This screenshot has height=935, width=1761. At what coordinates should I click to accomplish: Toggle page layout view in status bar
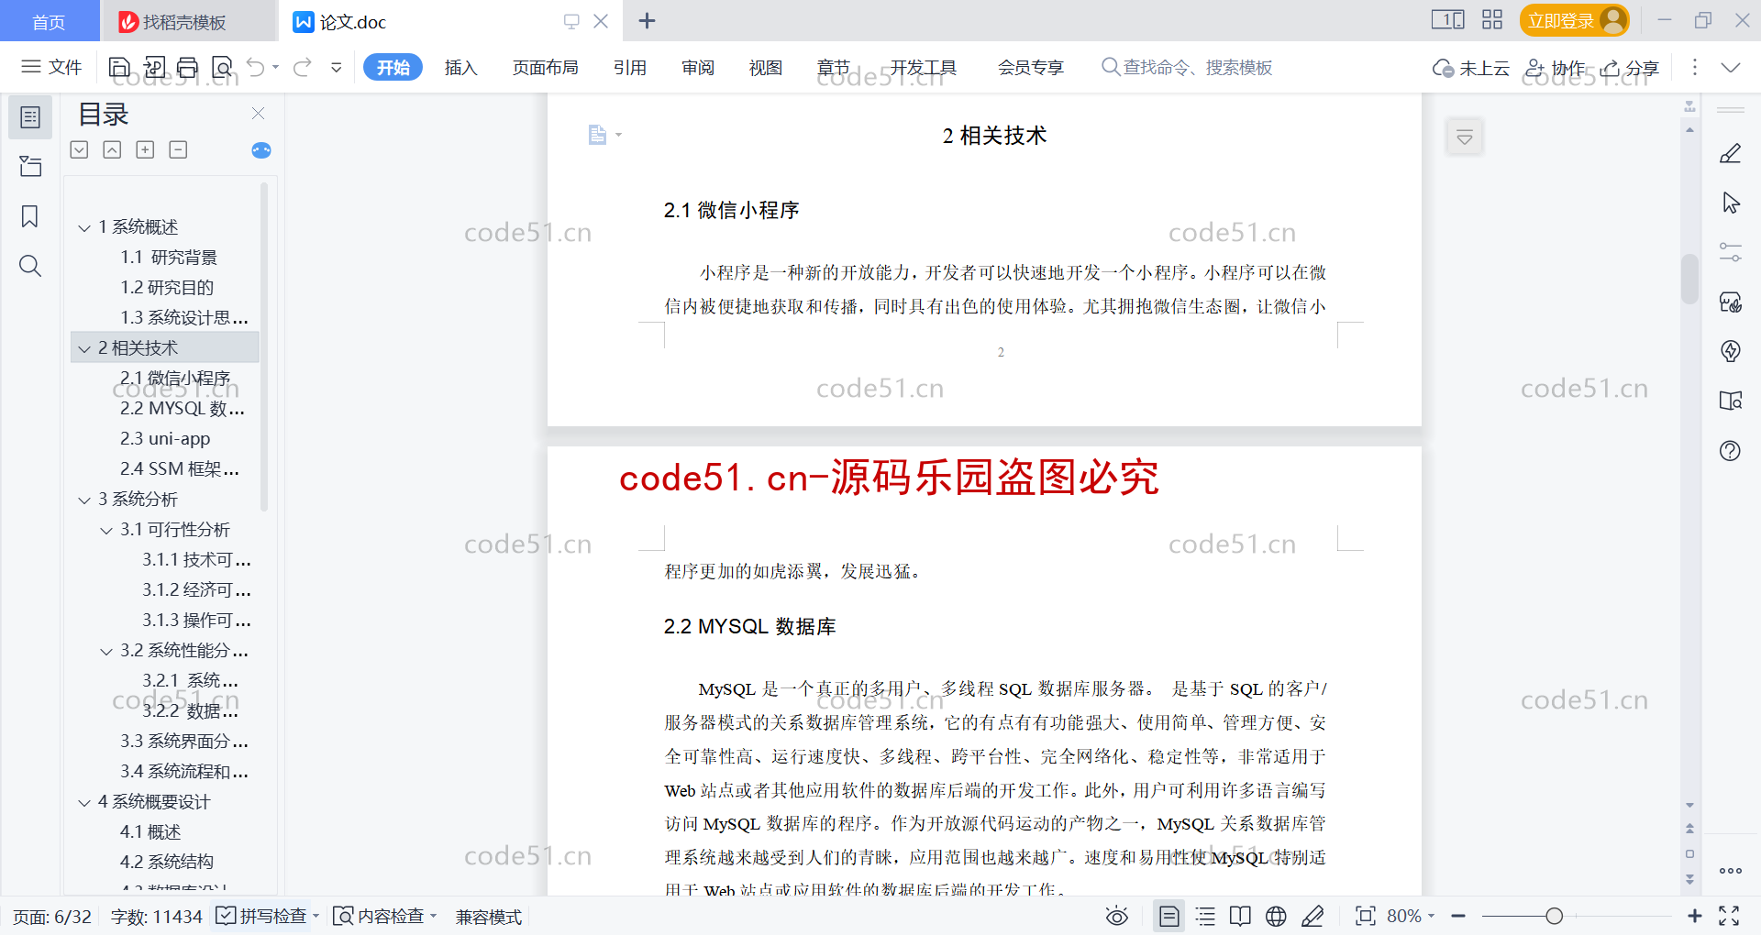coord(1168,916)
